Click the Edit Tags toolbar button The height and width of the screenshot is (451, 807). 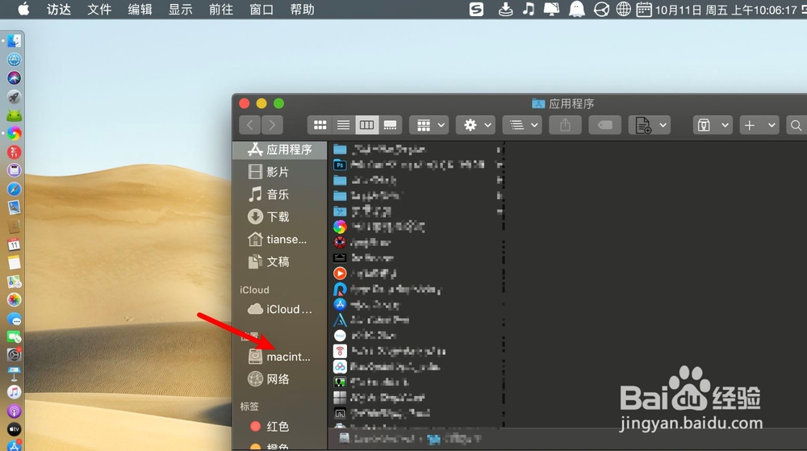pos(604,125)
